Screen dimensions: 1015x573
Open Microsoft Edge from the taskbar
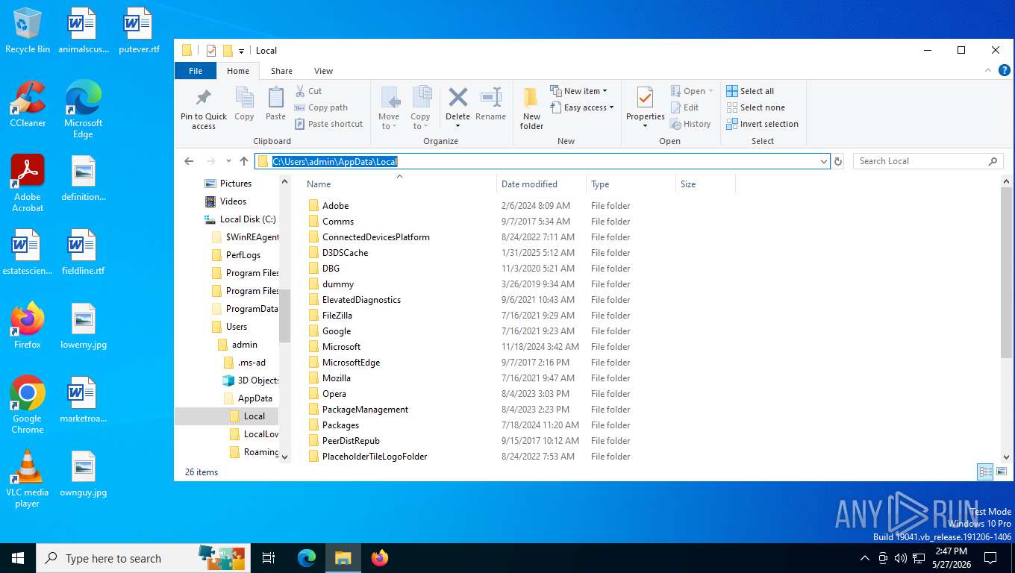[x=307, y=558]
